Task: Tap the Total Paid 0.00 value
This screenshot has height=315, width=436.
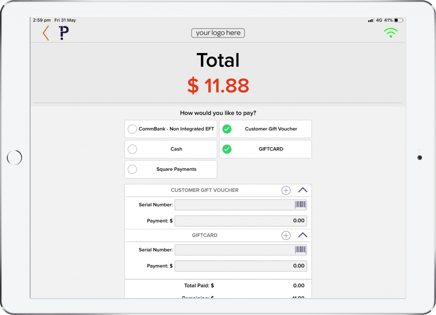Action: tap(298, 286)
